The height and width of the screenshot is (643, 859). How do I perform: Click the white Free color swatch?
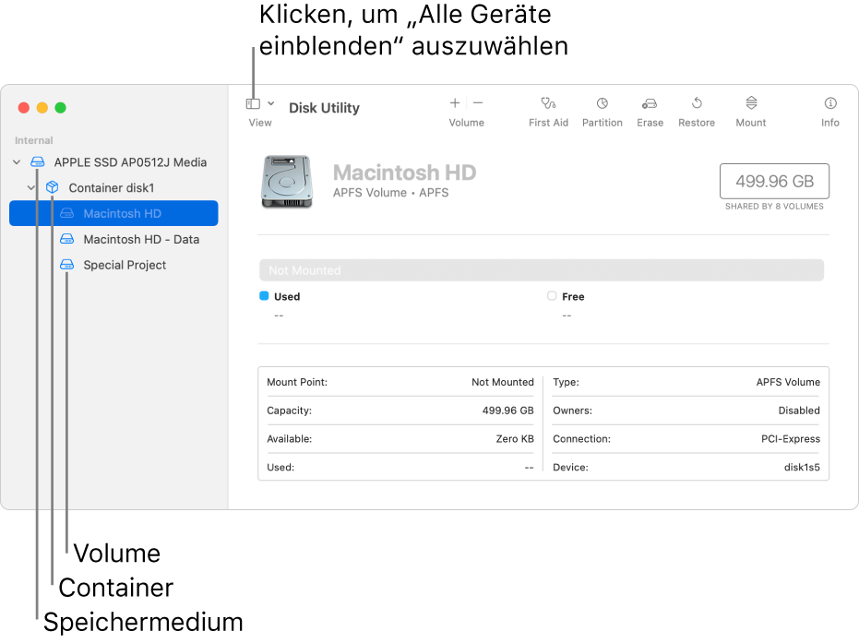pyautogui.click(x=552, y=296)
